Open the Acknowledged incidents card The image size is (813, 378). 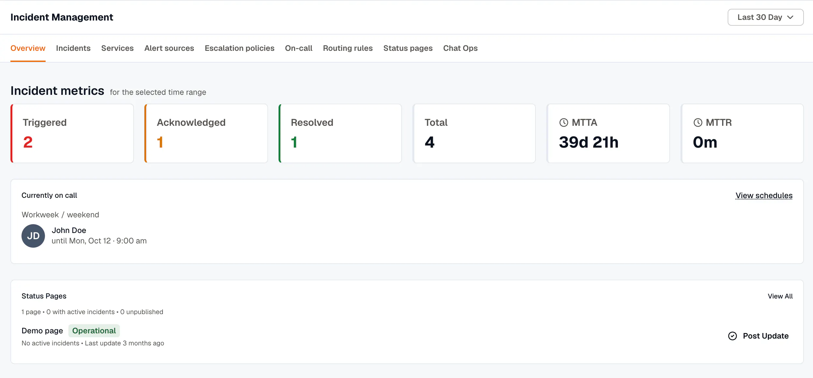coord(206,134)
